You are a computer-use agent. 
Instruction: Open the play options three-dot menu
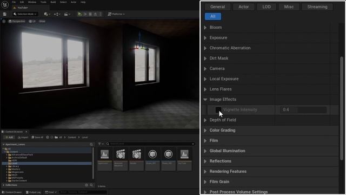pos(101,14)
